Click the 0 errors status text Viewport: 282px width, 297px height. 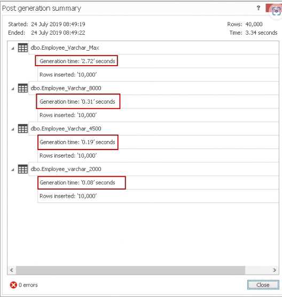click(x=28, y=285)
